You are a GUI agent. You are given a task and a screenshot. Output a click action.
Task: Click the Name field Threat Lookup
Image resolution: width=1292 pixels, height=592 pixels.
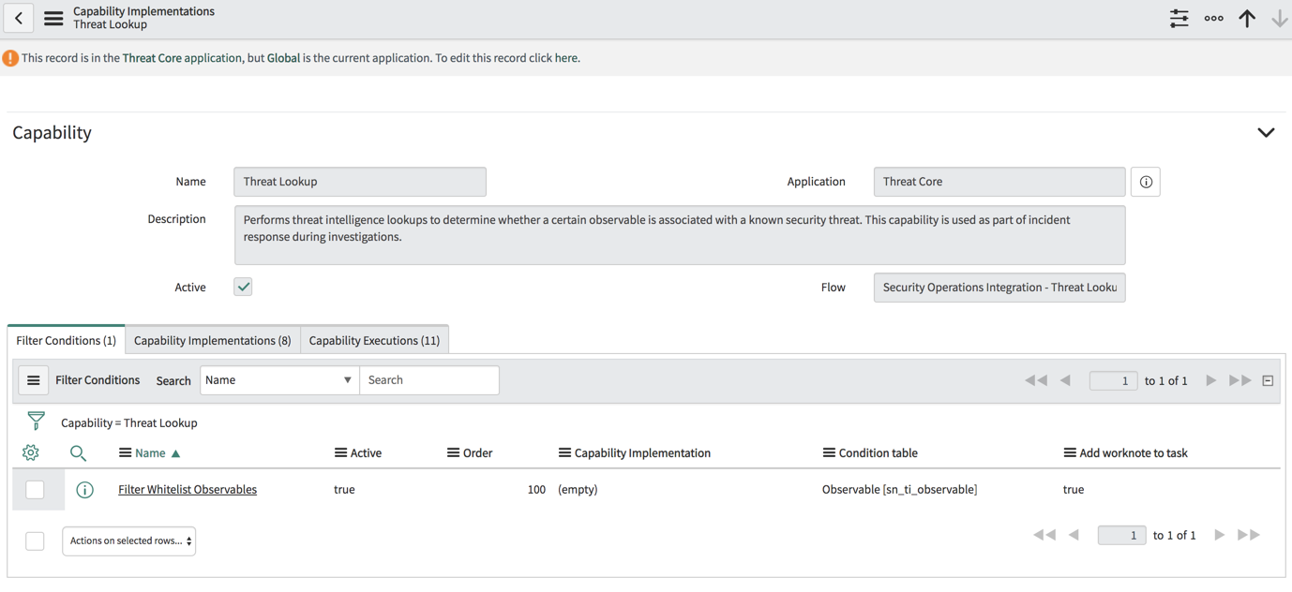click(360, 182)
